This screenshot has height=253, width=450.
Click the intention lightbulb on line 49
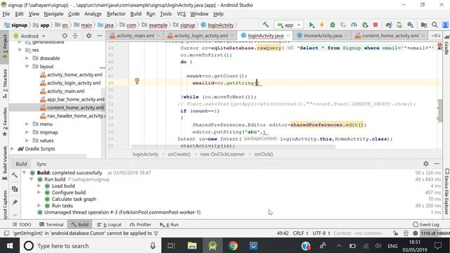pyautogui.click(x=137, y=82)
